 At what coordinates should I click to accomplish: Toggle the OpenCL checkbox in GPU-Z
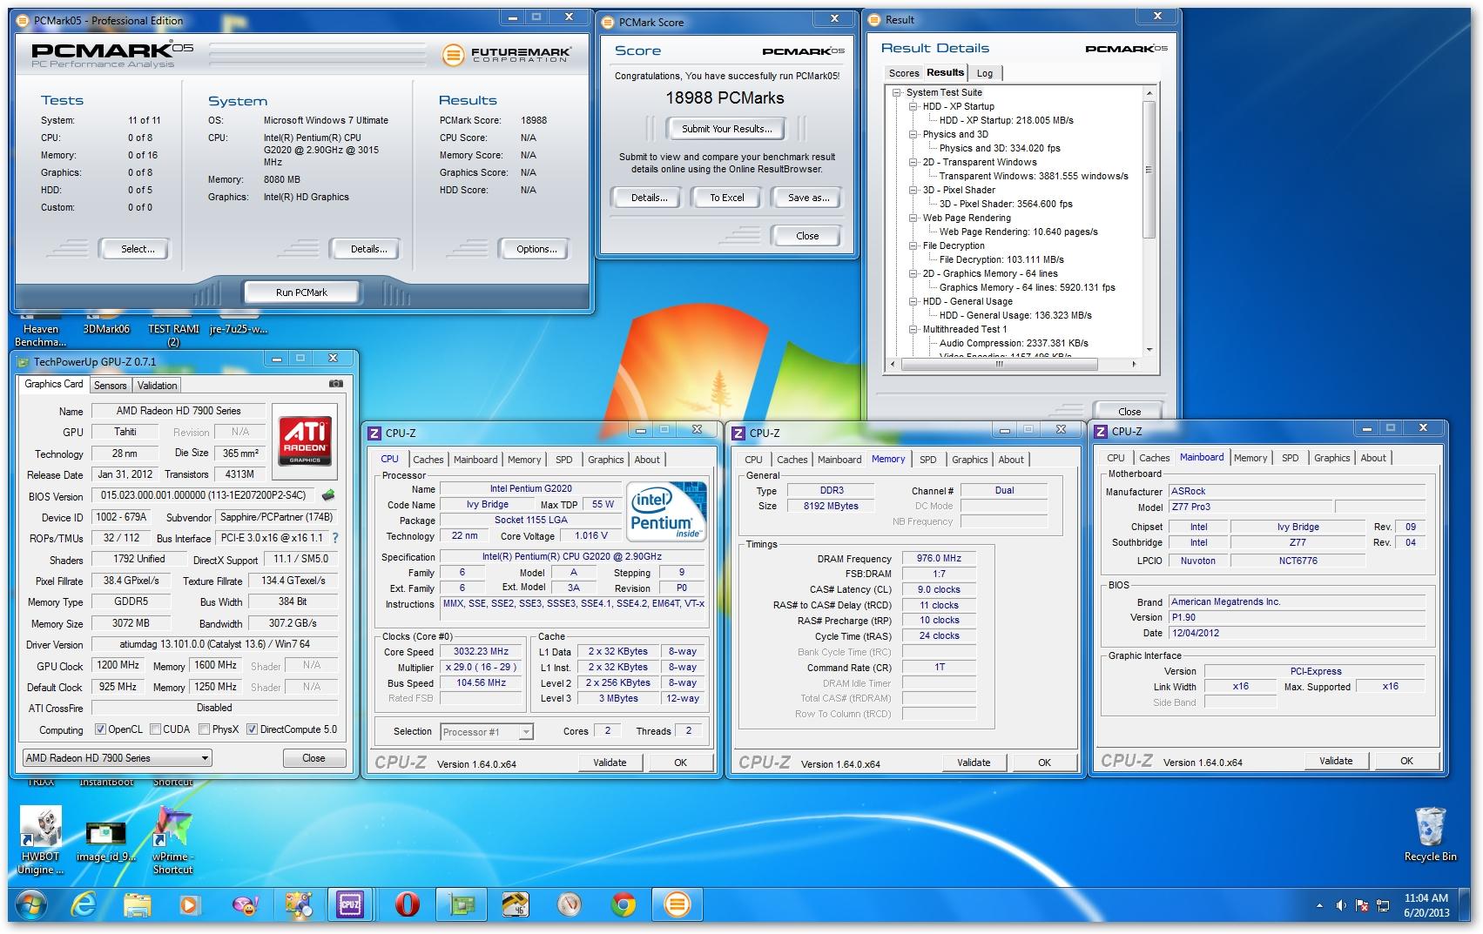coord(100,729)
